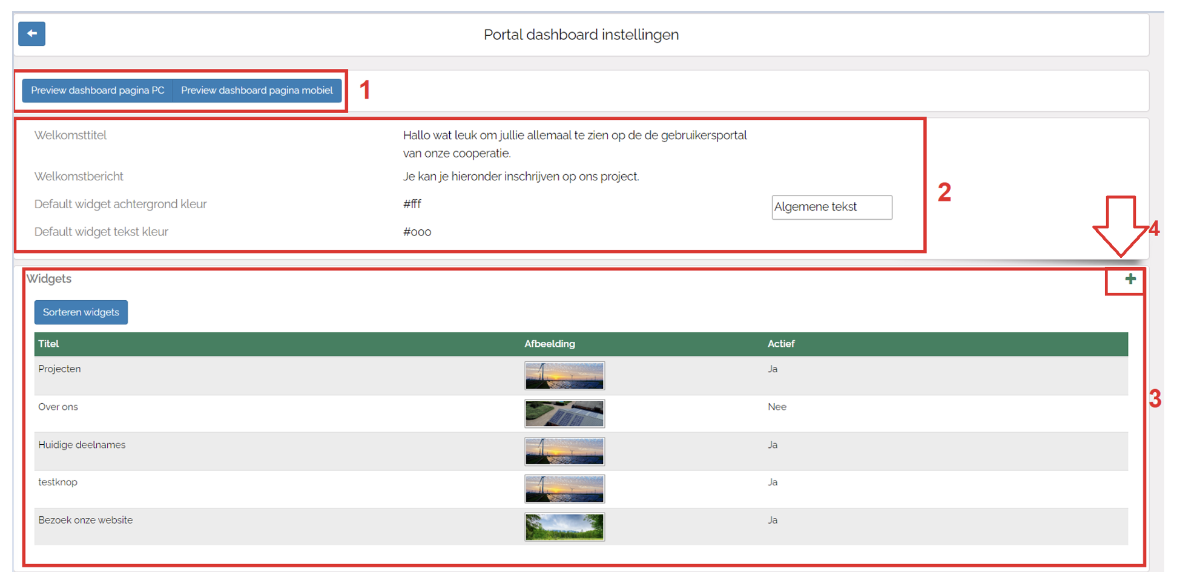This screenshot has height=581, width=1177.
Task: Click the Bezoek onze website forest thumbnail
Action: (x=564, y=527)
